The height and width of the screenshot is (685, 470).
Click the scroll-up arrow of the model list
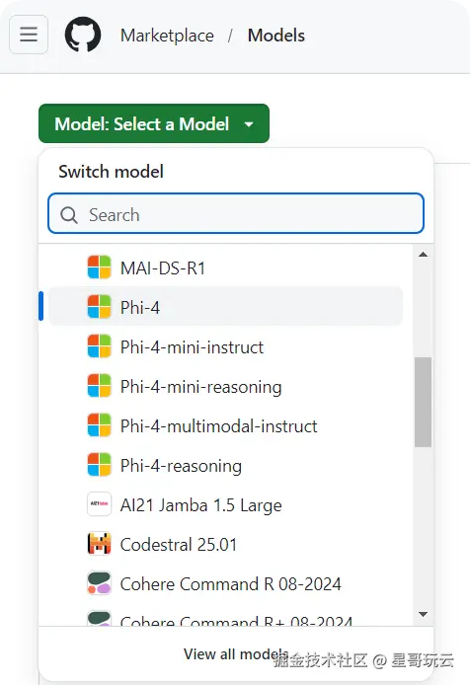pos(423,255)
